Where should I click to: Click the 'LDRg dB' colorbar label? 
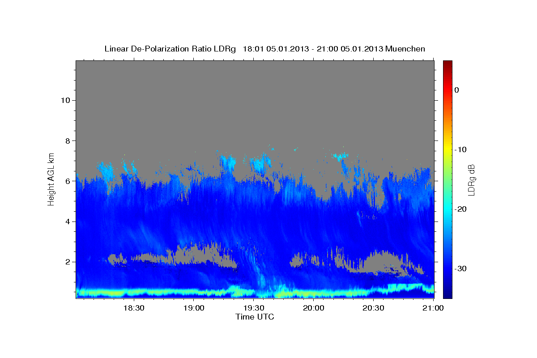[x=471, y=179]
